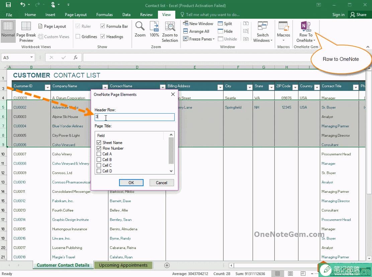Open the Name Box dropdown
Image resolution: width=372 pixels, height=277 pixels.
31,57
